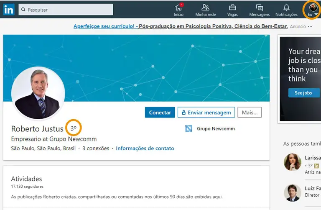Click the LinkedIn premium badge beside Larissa

pyautogui.click(x=316, y=166)
